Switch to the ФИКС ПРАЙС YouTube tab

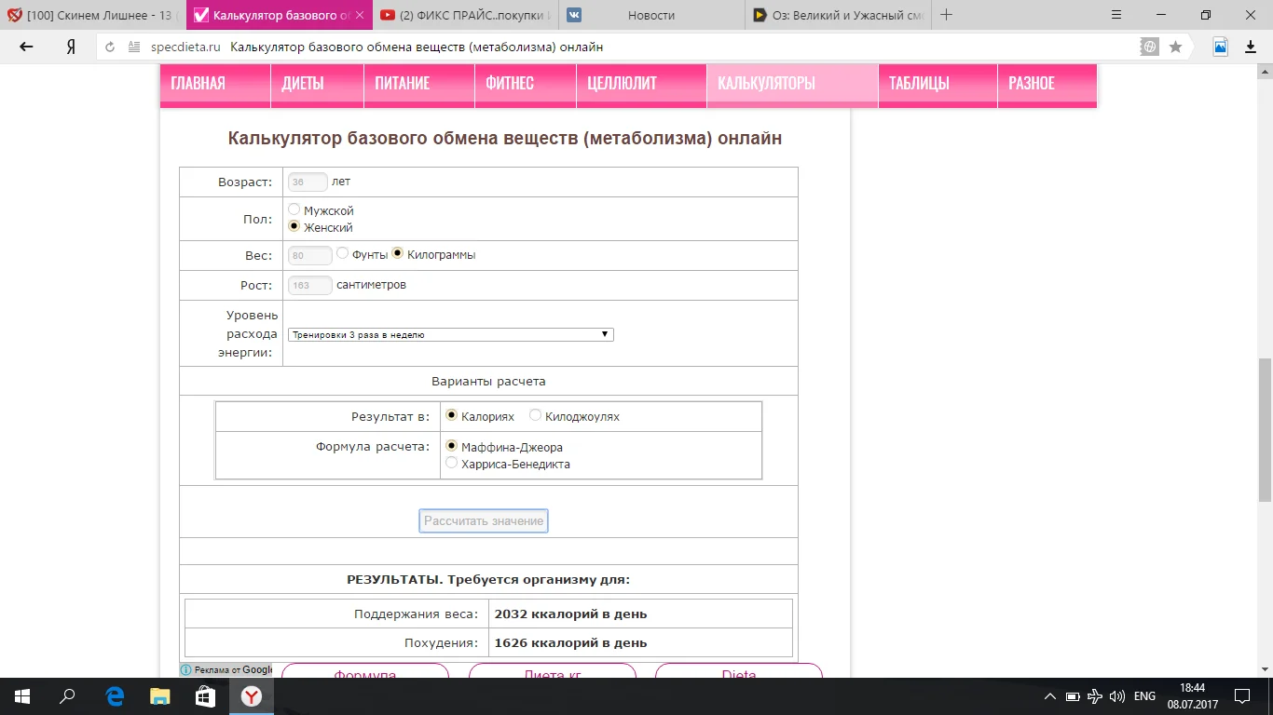467,15
